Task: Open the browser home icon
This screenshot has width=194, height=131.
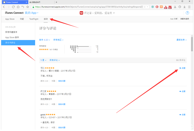Action: 18,7
